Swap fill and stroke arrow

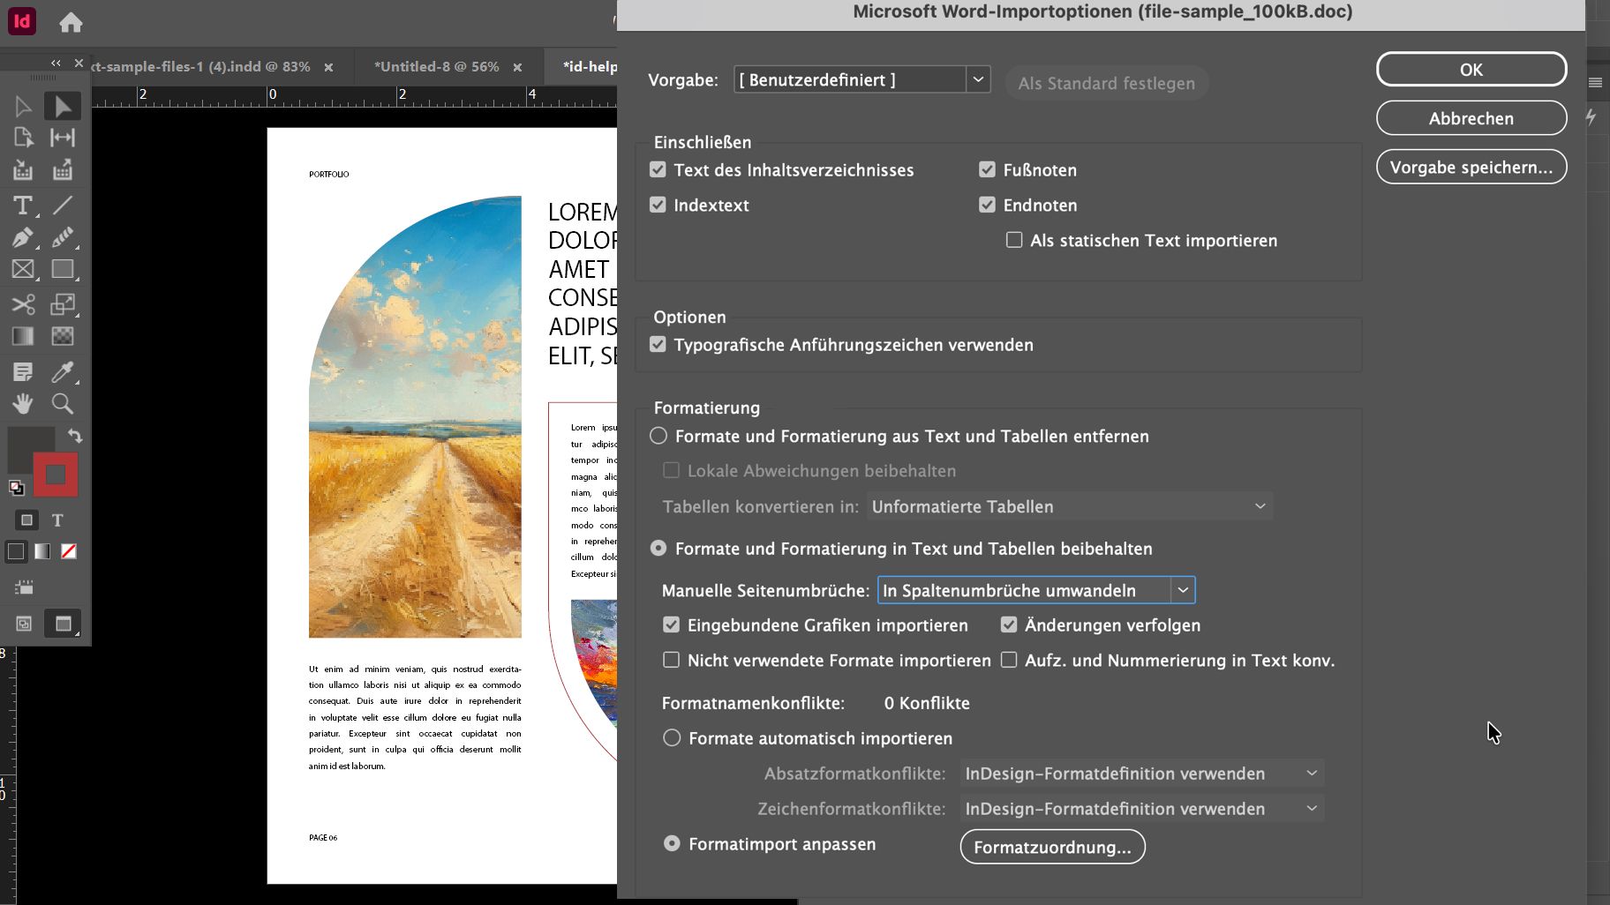click(75, 436)
